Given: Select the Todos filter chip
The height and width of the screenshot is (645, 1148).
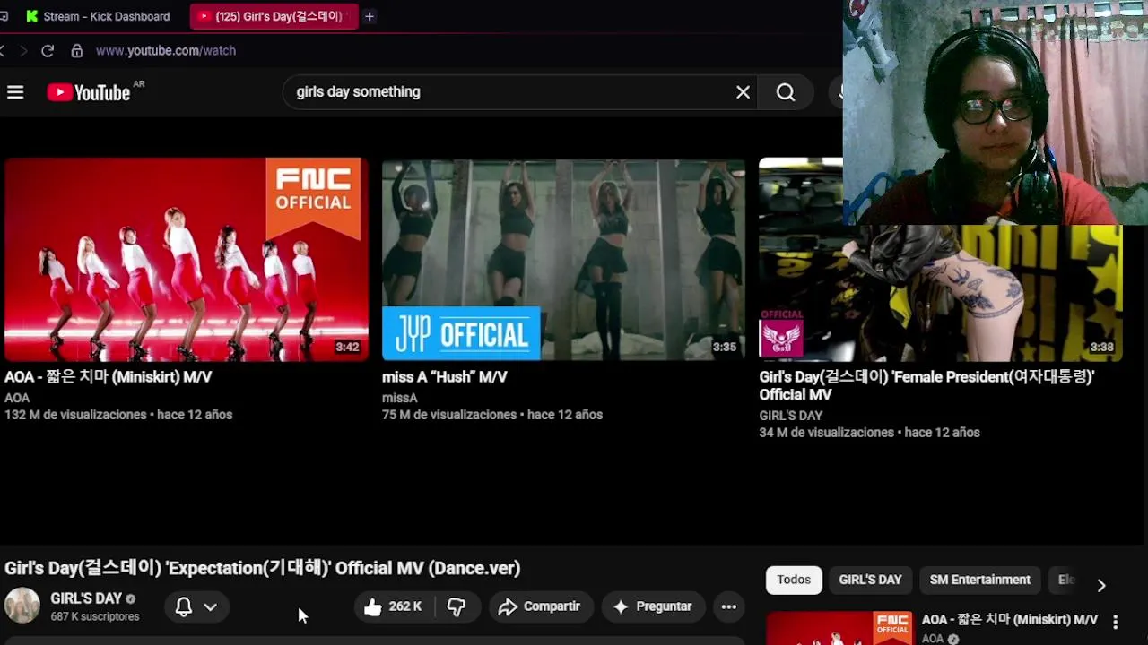Looking at the screenshot, I should coord(794,580).
